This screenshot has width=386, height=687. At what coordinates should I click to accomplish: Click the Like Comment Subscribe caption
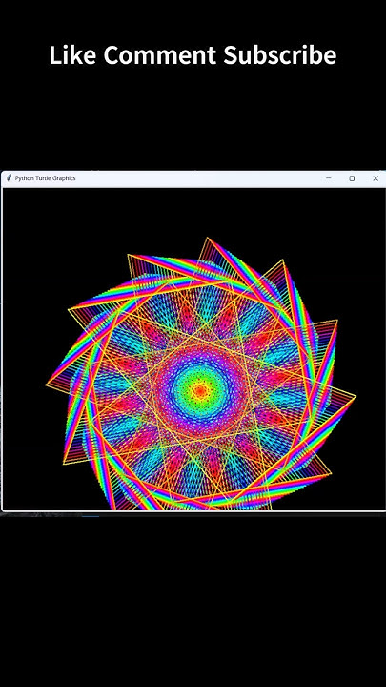tap(193, 55)
